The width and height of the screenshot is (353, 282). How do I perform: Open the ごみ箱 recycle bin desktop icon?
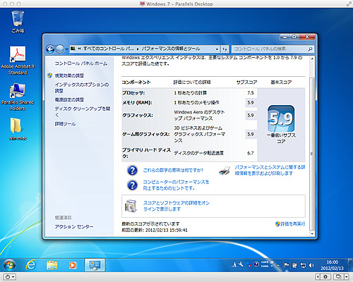18,21
